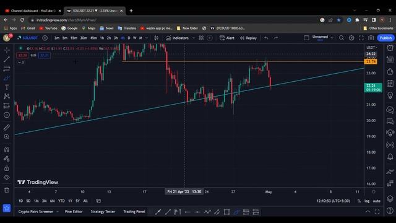Add symbol with the compare plus icon

click(x=45, y=38)
